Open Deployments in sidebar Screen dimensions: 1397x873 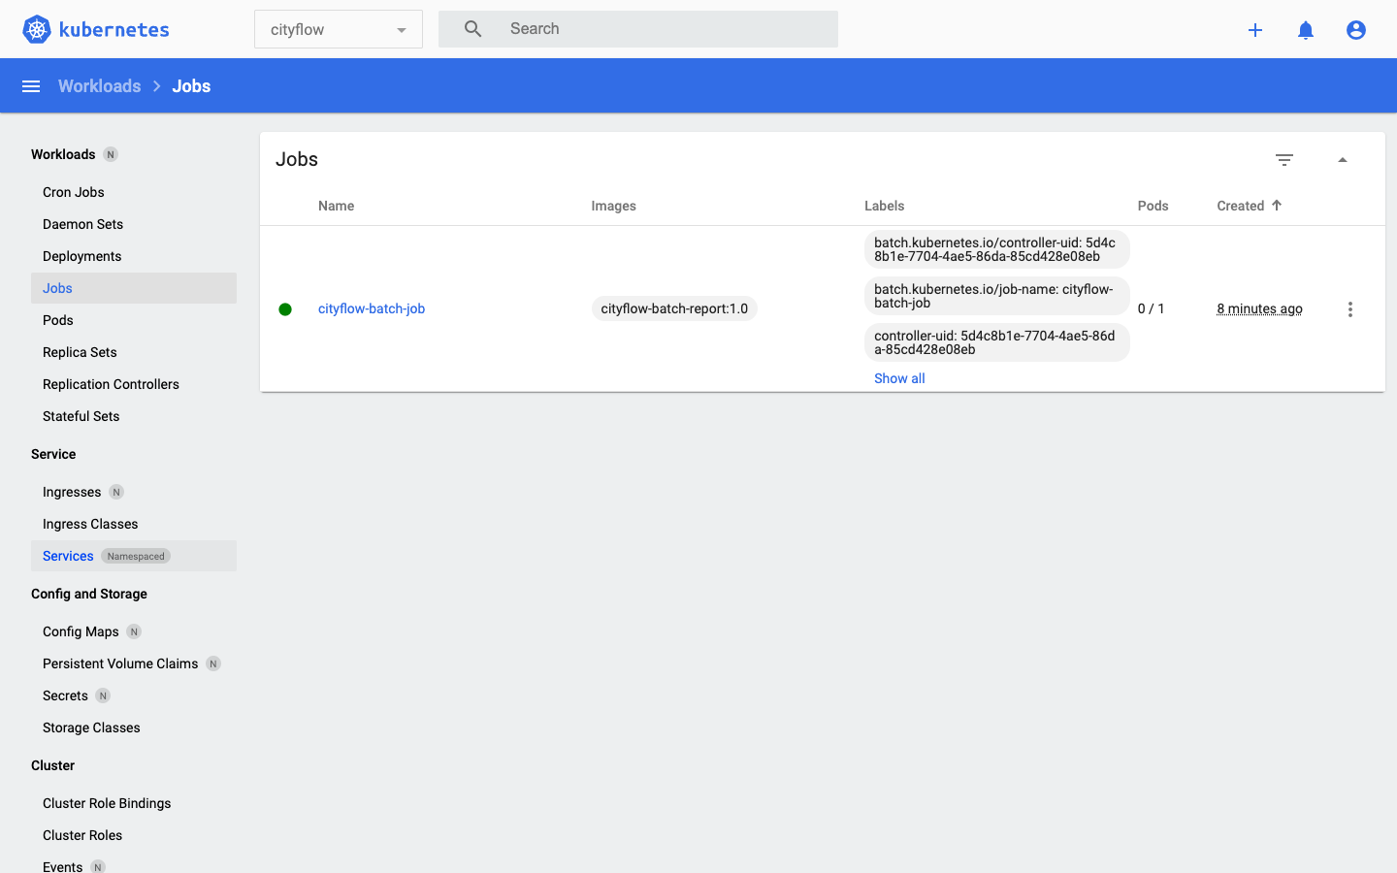(x=134, y=256)
